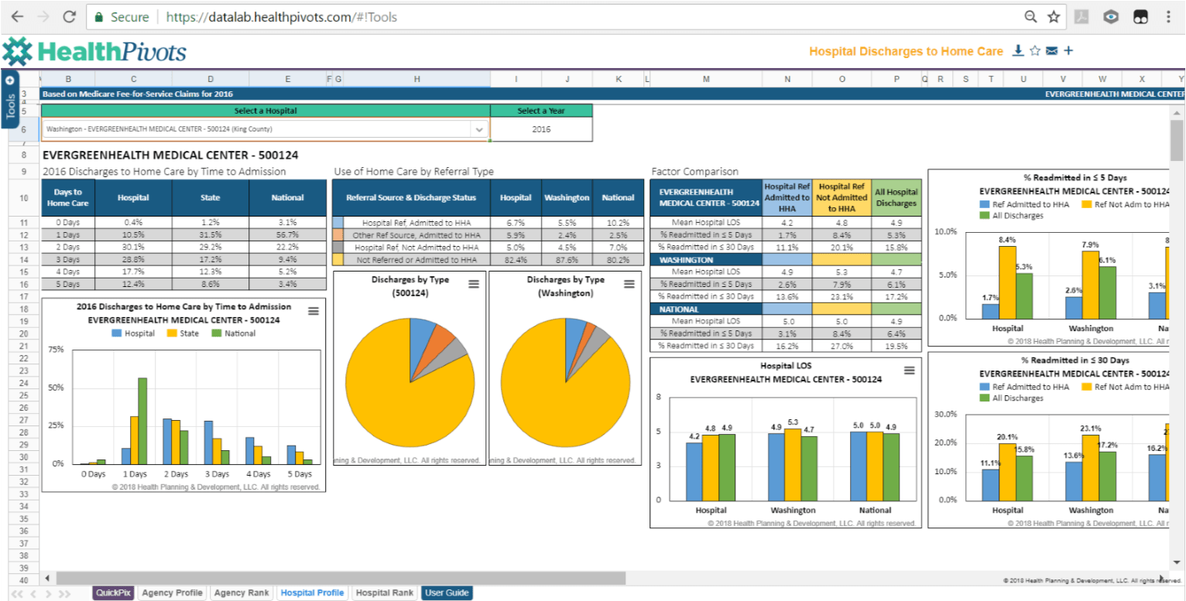Toggle Ref Admitted to HHA in ≤ 5 Days chart legend

point(1024,204)
